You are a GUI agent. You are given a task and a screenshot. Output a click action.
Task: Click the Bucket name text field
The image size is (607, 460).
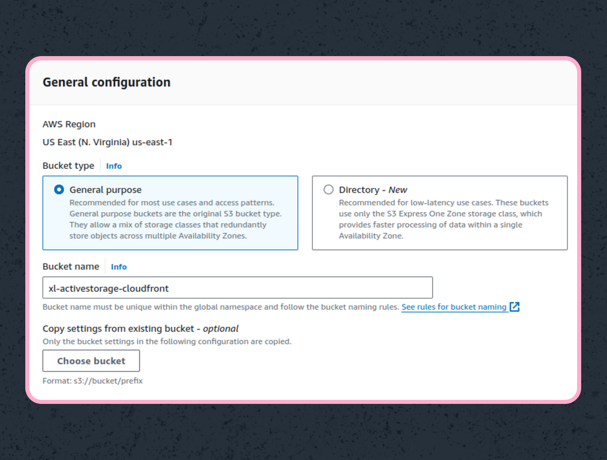(x=237, y=288)
